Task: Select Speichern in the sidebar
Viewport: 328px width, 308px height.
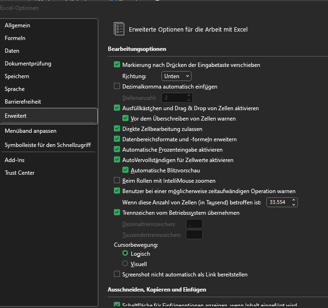Action: pos(49,76)
